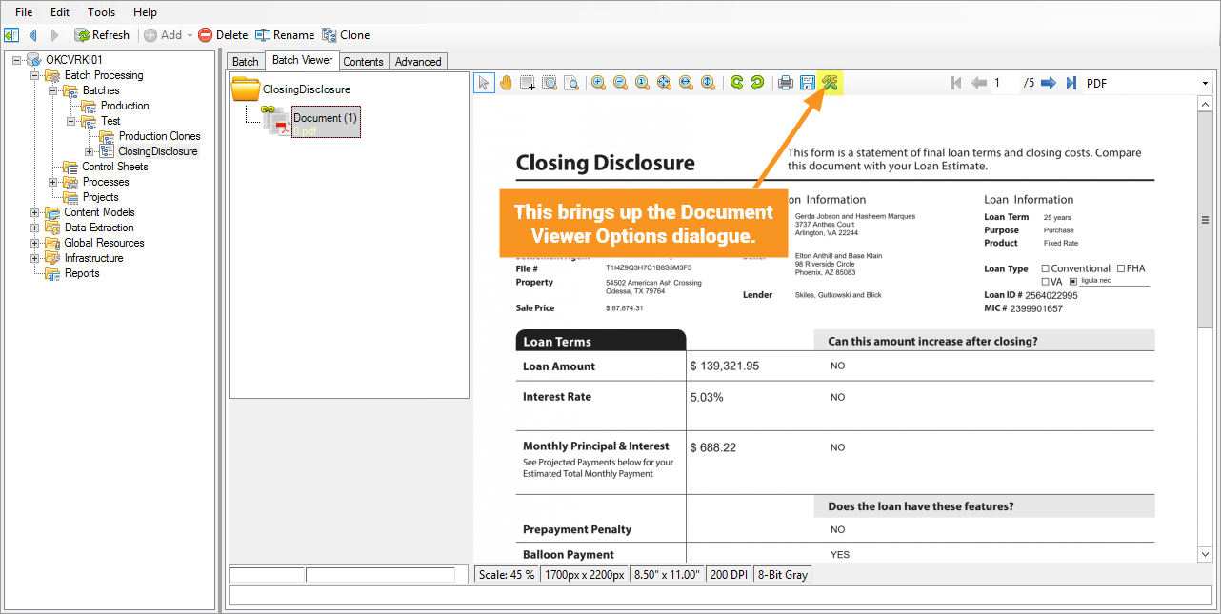Screen dimensions: 1221x614
Task: Click the Rename button
Action: click(x=284, y=35)
